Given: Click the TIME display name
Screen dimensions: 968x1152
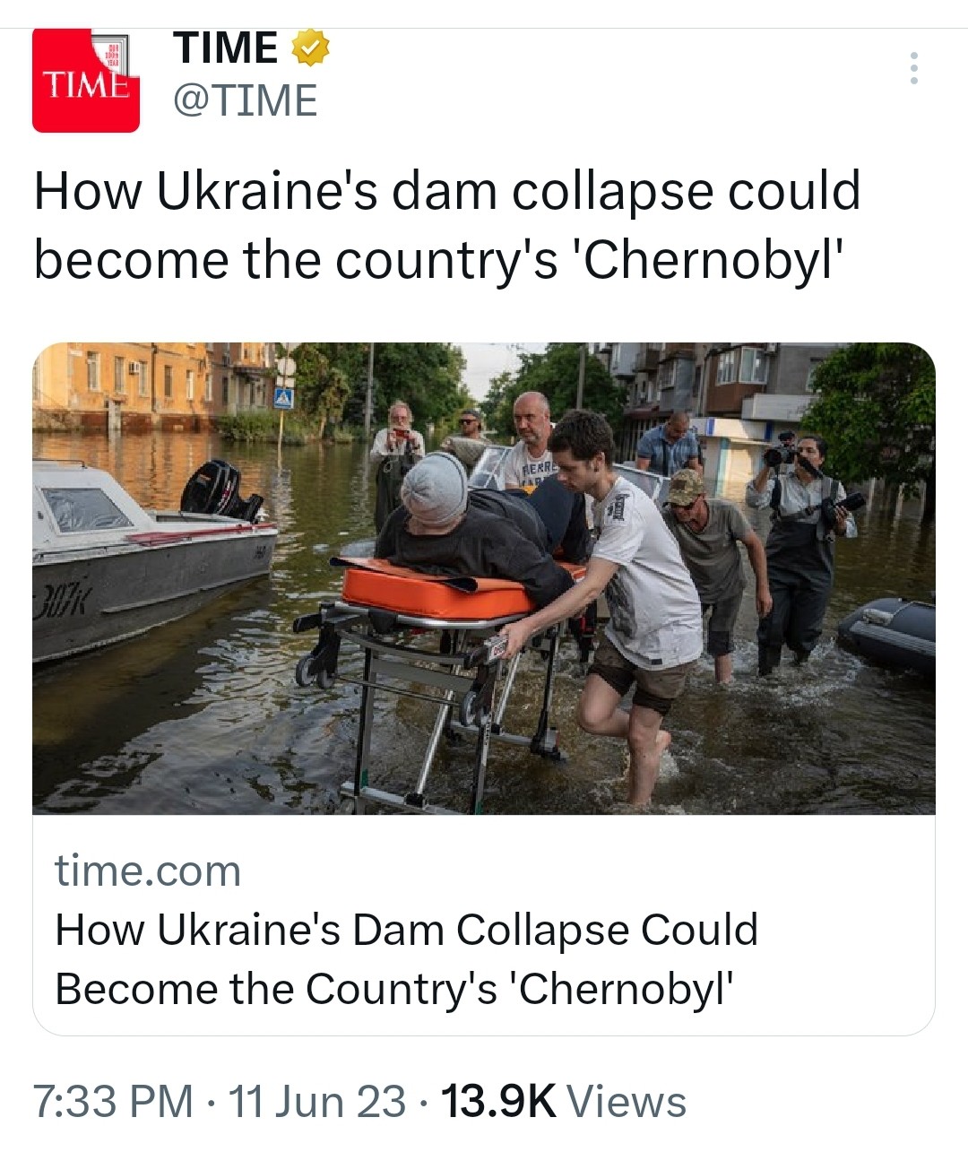Looking at the screenshot, I should coord(226,48).
